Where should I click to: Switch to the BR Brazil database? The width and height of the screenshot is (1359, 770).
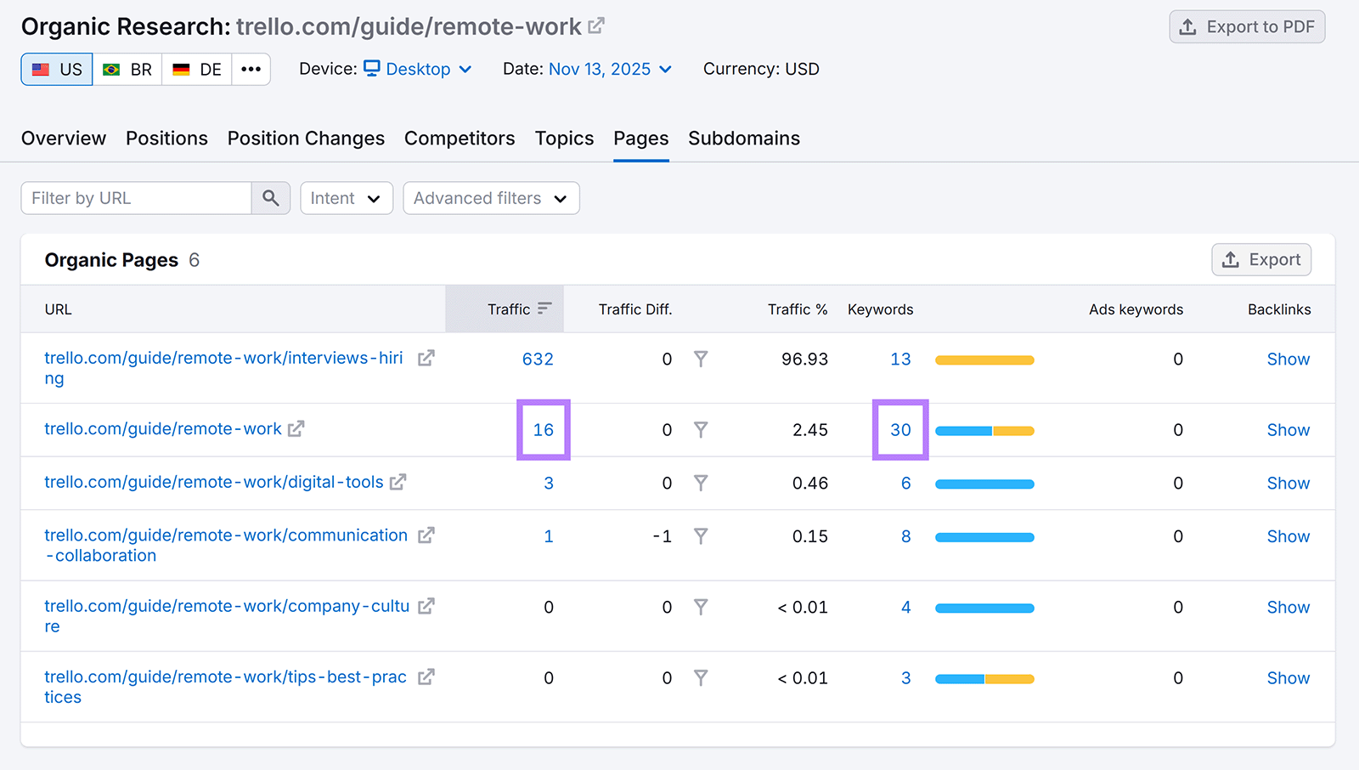pyautogui.click(x=127, y=69)
